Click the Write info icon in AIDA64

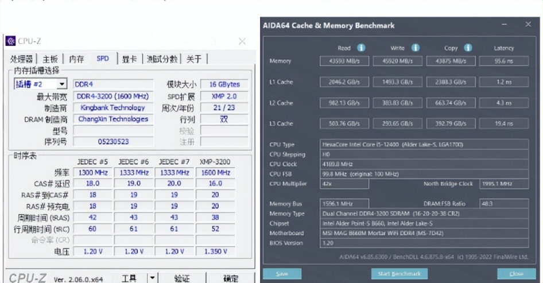(x=416, y=48)
